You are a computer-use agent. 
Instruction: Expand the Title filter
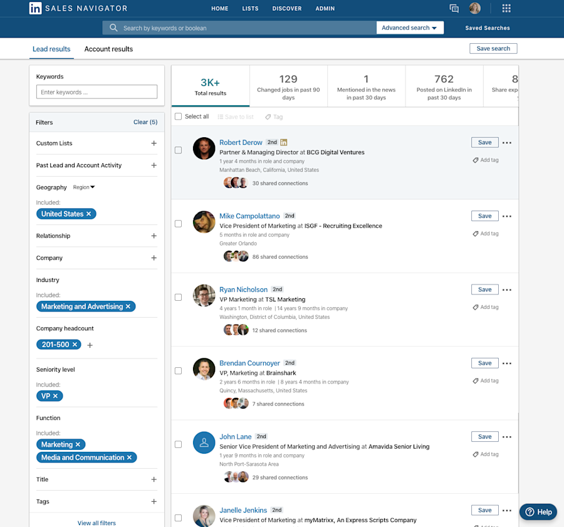154,479
